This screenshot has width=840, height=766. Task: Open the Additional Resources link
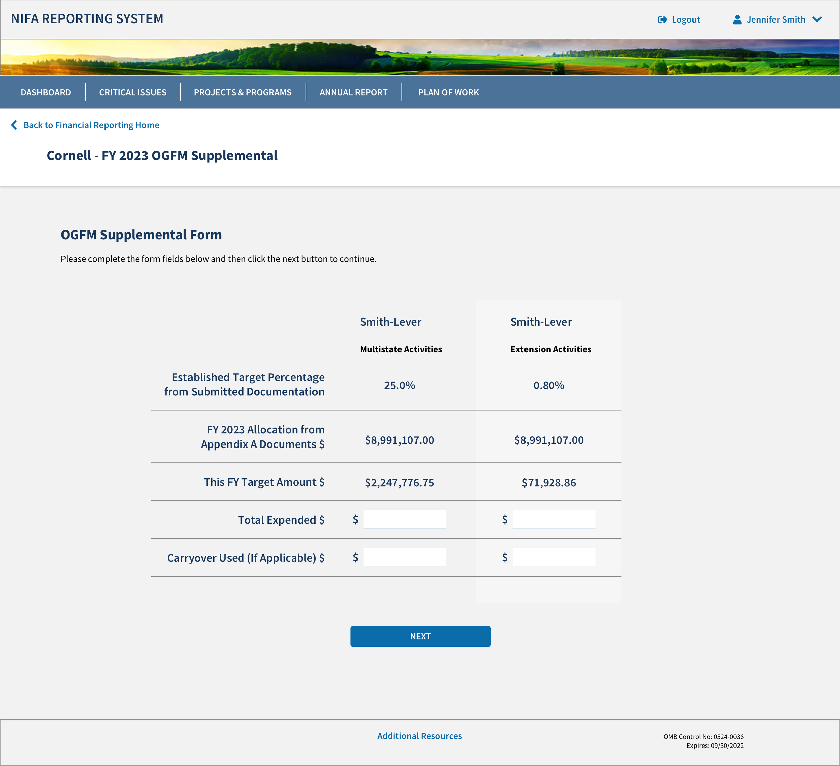coord(419,736)
